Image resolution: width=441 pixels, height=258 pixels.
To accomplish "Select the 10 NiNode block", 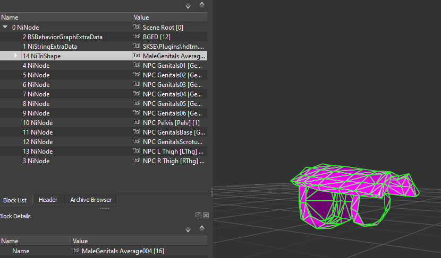I will pyautogui.click(x=38, y=123).
